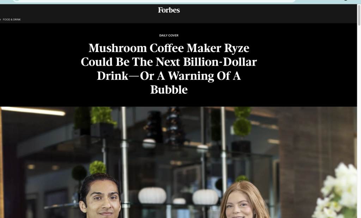Select the DAILY COVER label

169,36
